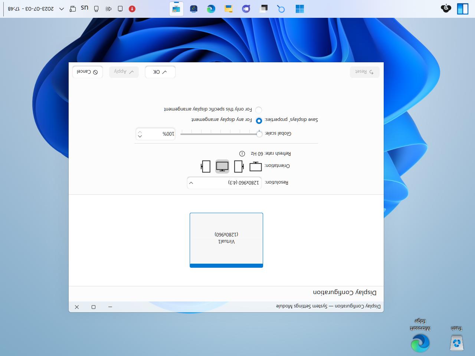The image size is (475, 356).
Task: Click the tablet-shaped tray icon
Action: [120, 9]
